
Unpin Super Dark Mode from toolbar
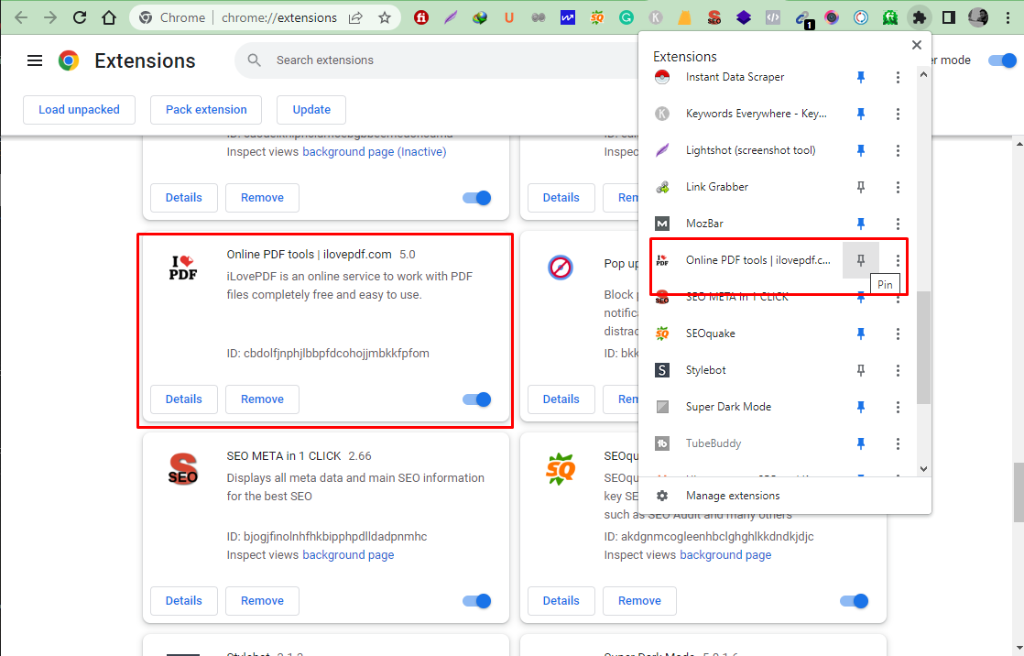pos(861,407)
